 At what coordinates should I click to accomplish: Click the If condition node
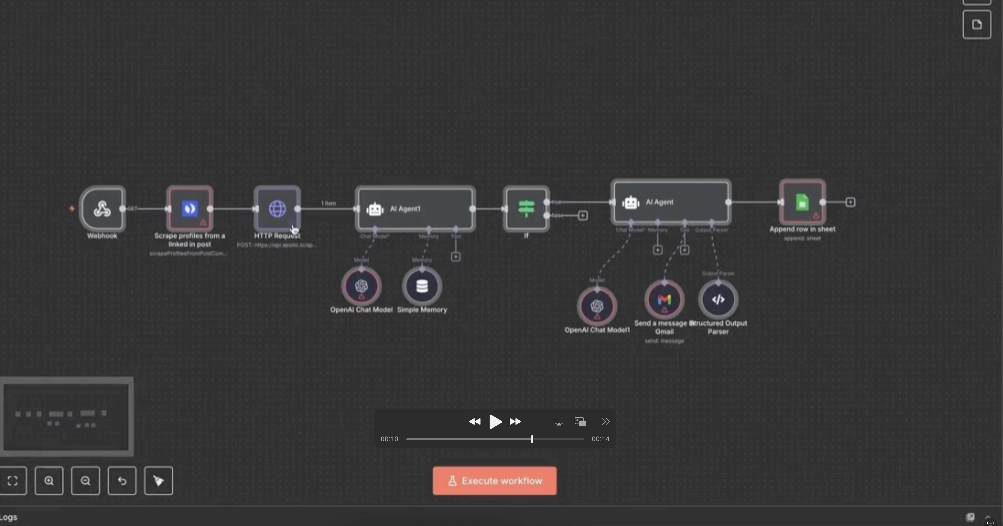526,209
